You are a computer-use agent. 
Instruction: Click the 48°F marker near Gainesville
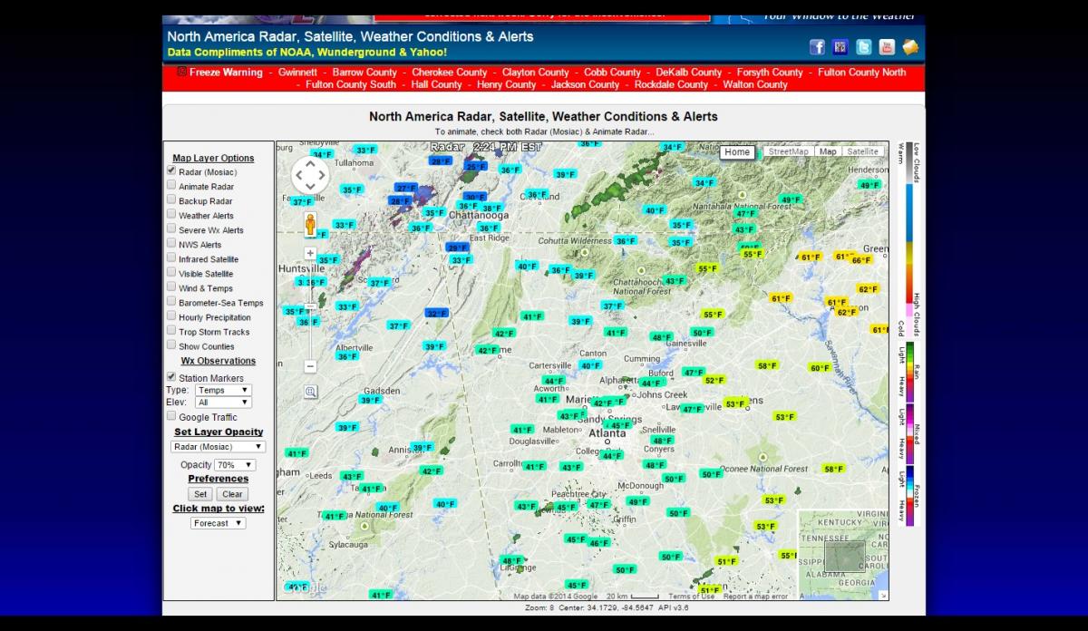[662, 337]
